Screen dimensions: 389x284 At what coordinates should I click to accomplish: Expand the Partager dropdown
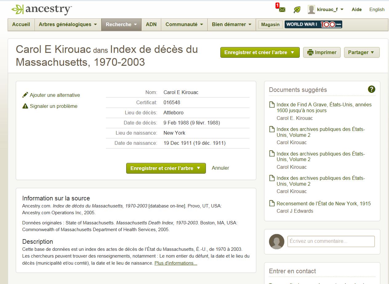click(362, 52)
